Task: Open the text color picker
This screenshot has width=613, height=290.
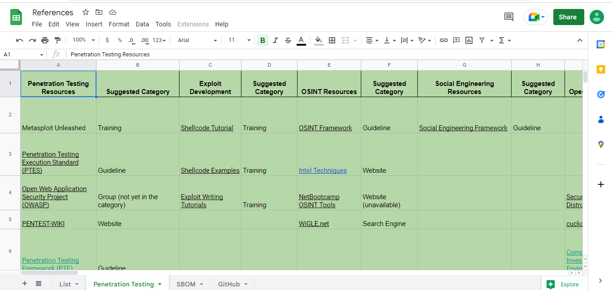Action: tap(302, 40)
